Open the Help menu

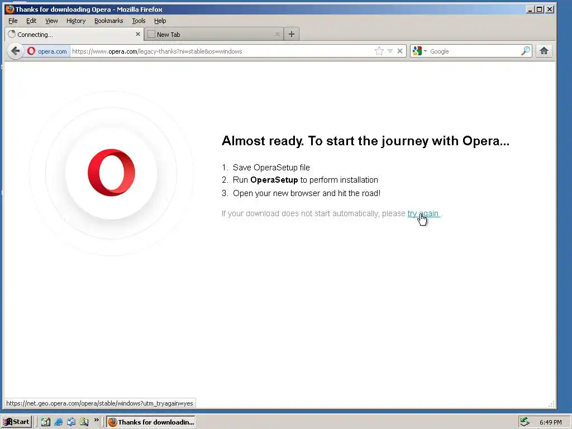[160, 21]
